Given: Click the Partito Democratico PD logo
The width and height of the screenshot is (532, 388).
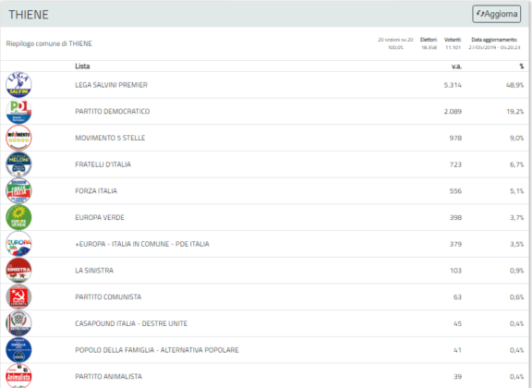Looking at the screenshot, I should pyautogui.click(x=18, y=112).
